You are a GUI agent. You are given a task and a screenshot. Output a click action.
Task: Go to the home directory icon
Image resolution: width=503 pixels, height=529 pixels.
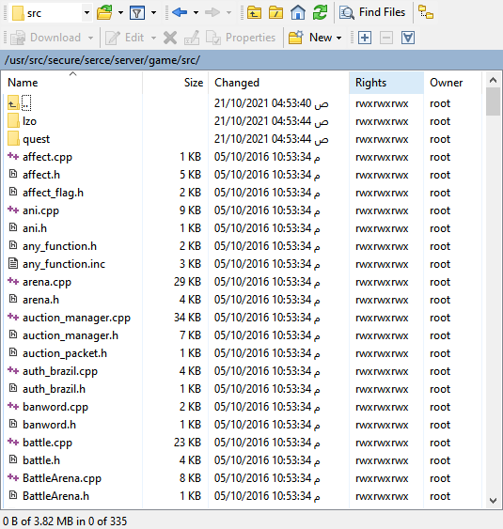click(298, 13)
